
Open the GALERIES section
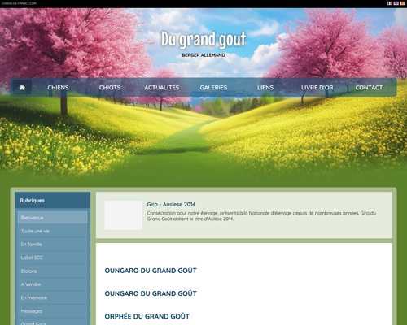coord(213,88)
